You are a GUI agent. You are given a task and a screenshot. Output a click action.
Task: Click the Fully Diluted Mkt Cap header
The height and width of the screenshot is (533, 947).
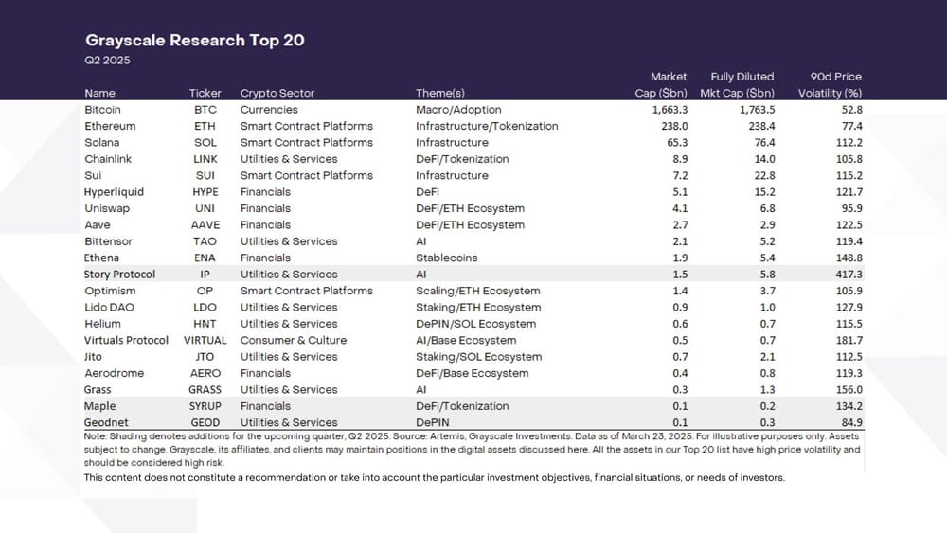(x=738, y=84)
